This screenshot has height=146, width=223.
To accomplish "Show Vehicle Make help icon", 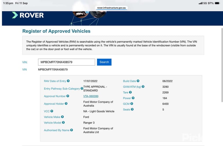I will point(62,117).
